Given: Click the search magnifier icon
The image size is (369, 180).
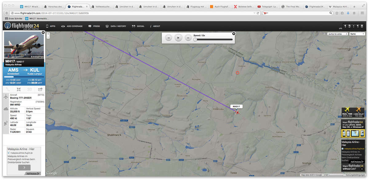Looking at the screenshot, I should [x=331, y=13].
